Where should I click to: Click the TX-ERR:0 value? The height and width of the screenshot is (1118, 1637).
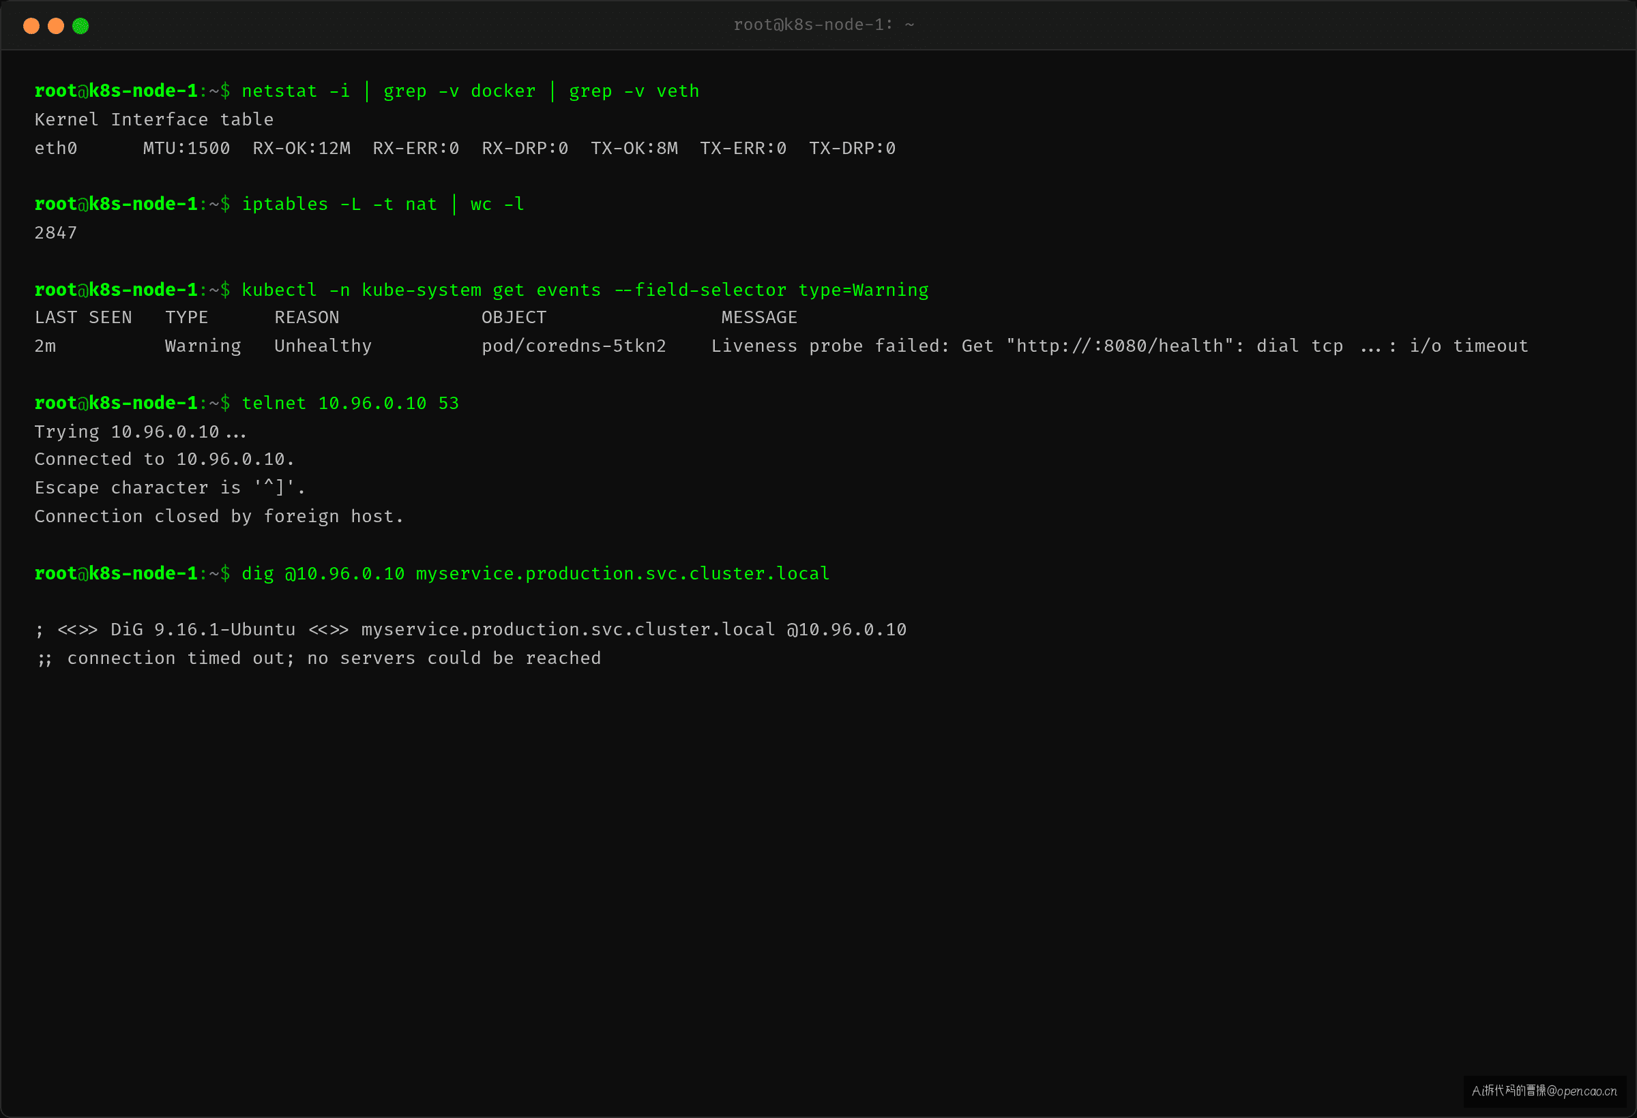(743, 148)
